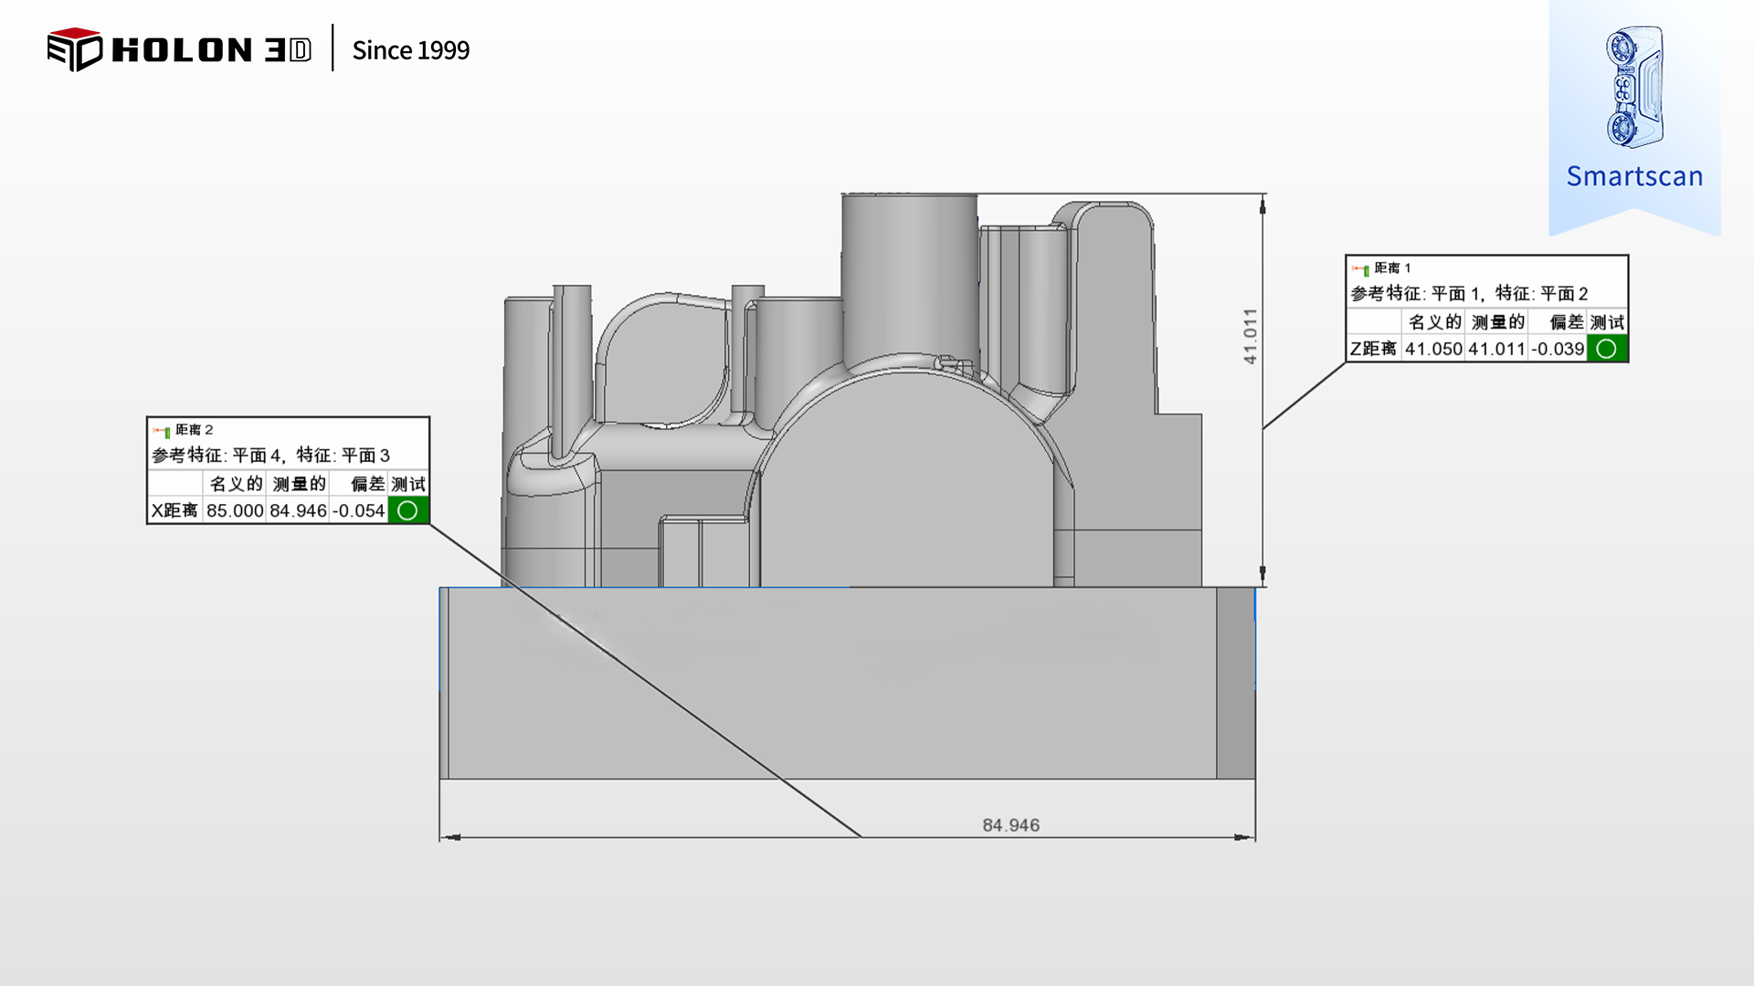Click nominal value 85.000 in 距离 2 table

click(235, 510)
